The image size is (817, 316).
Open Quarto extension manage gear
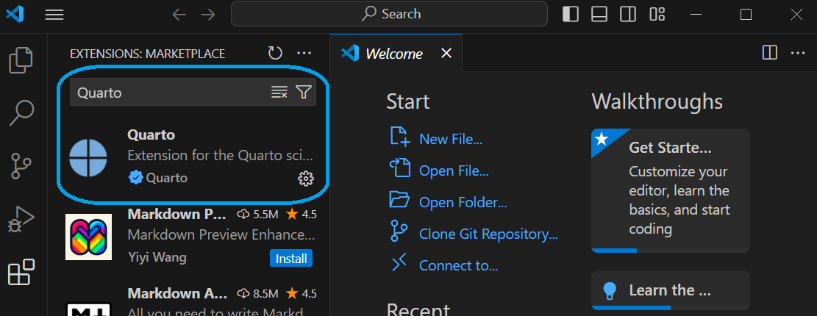tap(306, 179)
